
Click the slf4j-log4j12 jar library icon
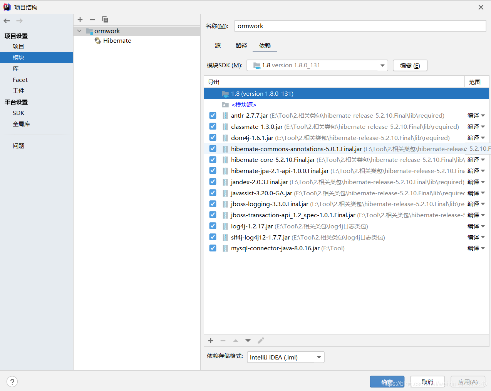click(x=225, y=237)
